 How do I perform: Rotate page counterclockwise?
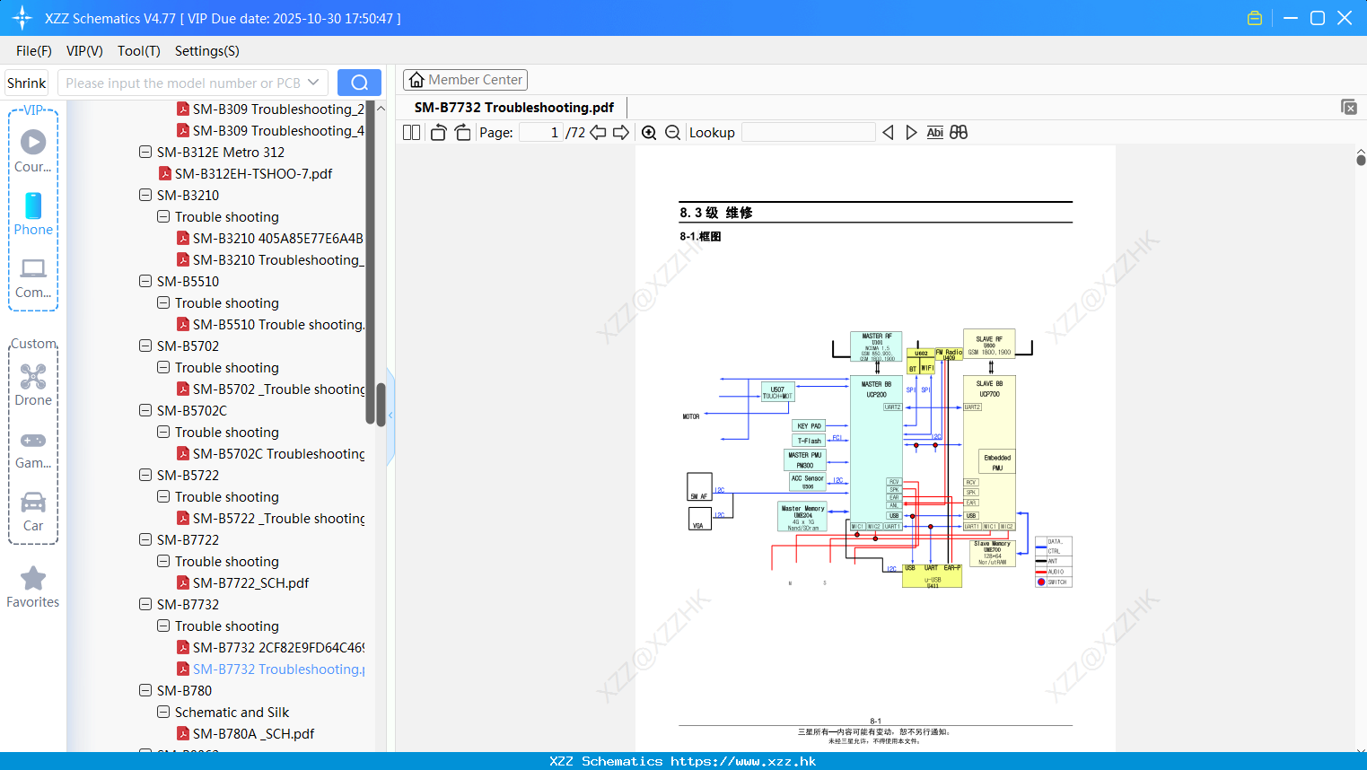(x=438, y=132)
